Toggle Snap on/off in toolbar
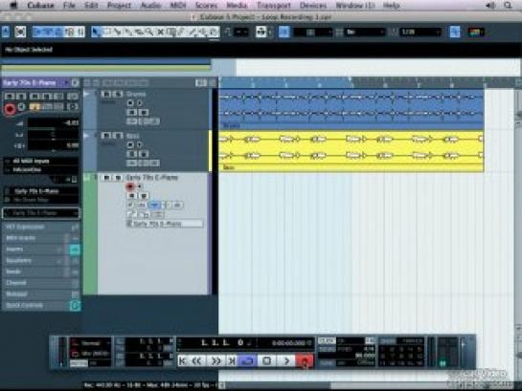Image resolution: width=522 pixels, height=391 pixels. 284,33
